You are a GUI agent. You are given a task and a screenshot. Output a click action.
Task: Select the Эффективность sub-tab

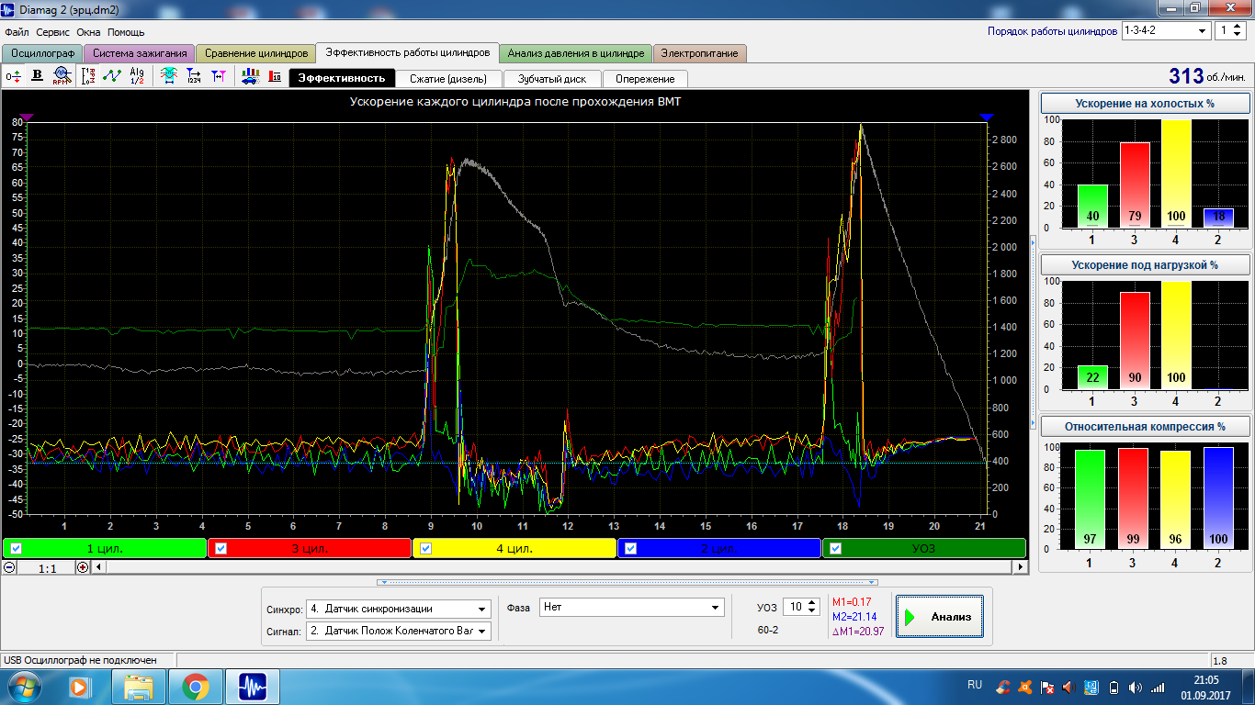tap(342, 78)
